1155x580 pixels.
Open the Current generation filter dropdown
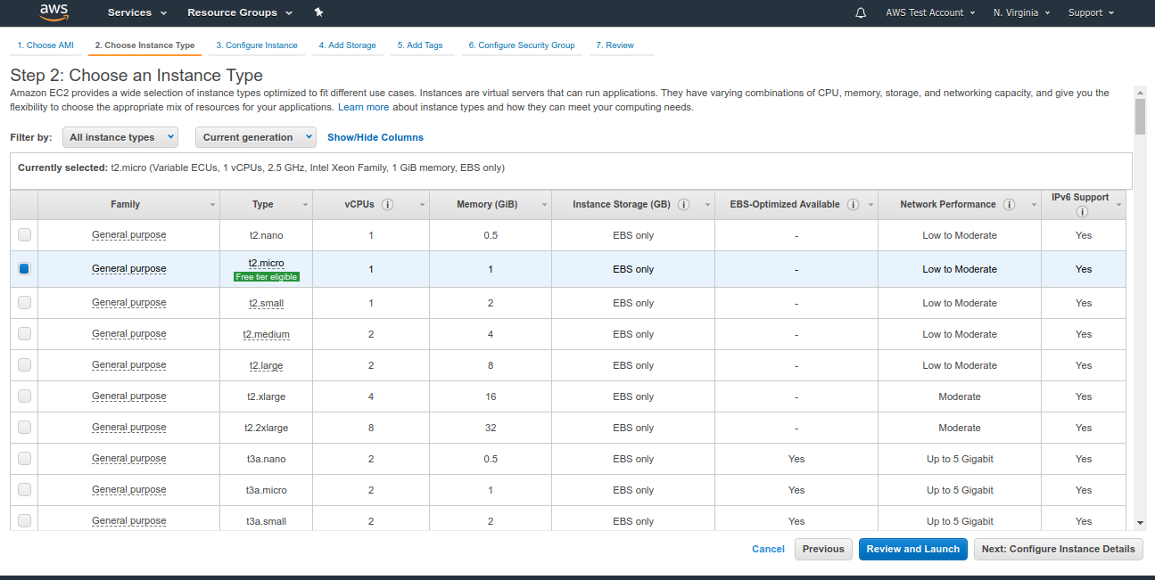pos(255,137)
